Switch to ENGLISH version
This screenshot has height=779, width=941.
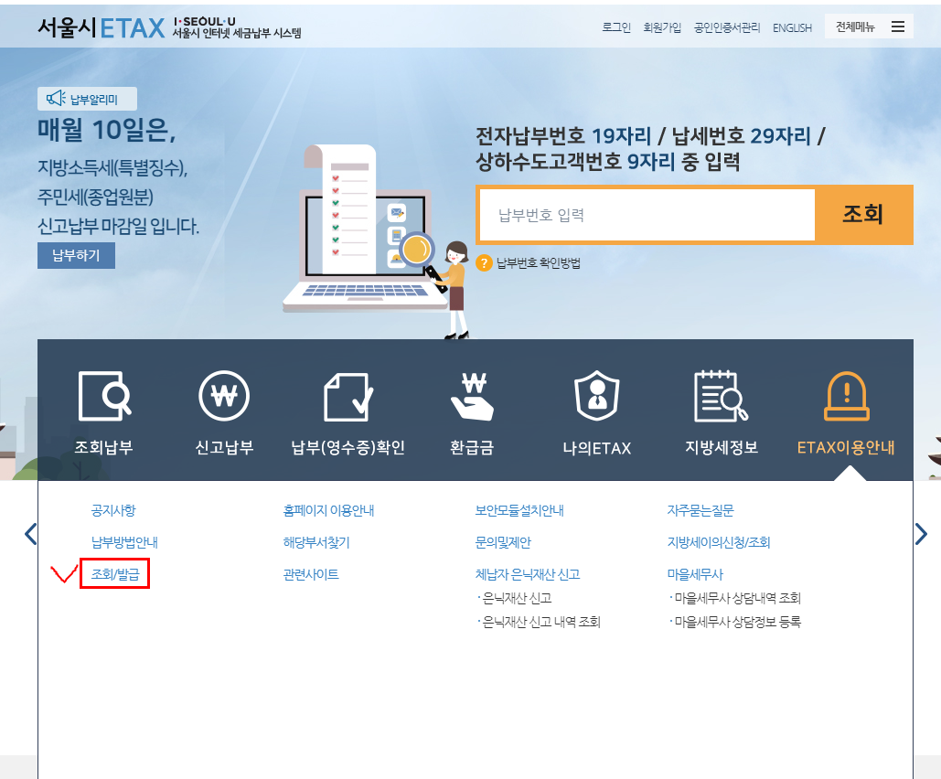(792, 27)
